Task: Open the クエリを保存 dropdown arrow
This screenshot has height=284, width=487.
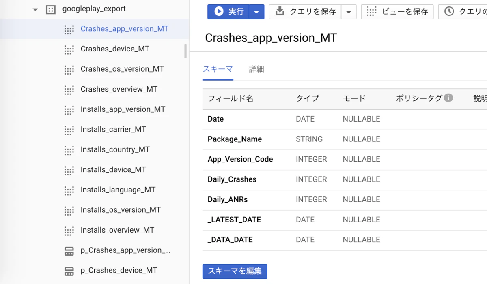Action: pos(349,12)
